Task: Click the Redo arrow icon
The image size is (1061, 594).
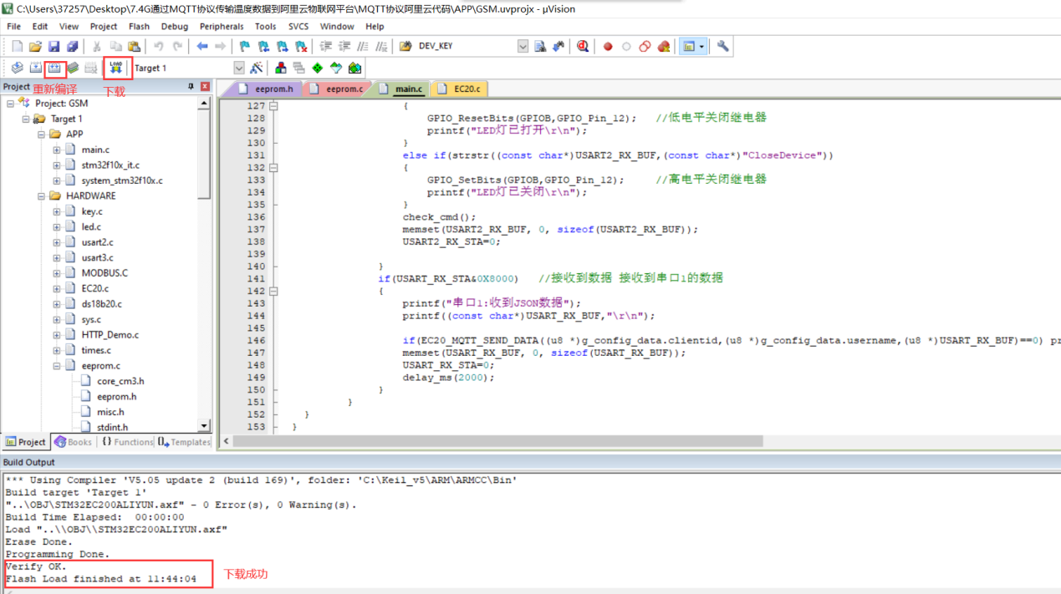Action: coord(176,47)
